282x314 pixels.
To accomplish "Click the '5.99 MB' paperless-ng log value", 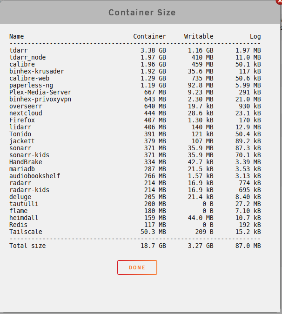I will pos(248,85).
